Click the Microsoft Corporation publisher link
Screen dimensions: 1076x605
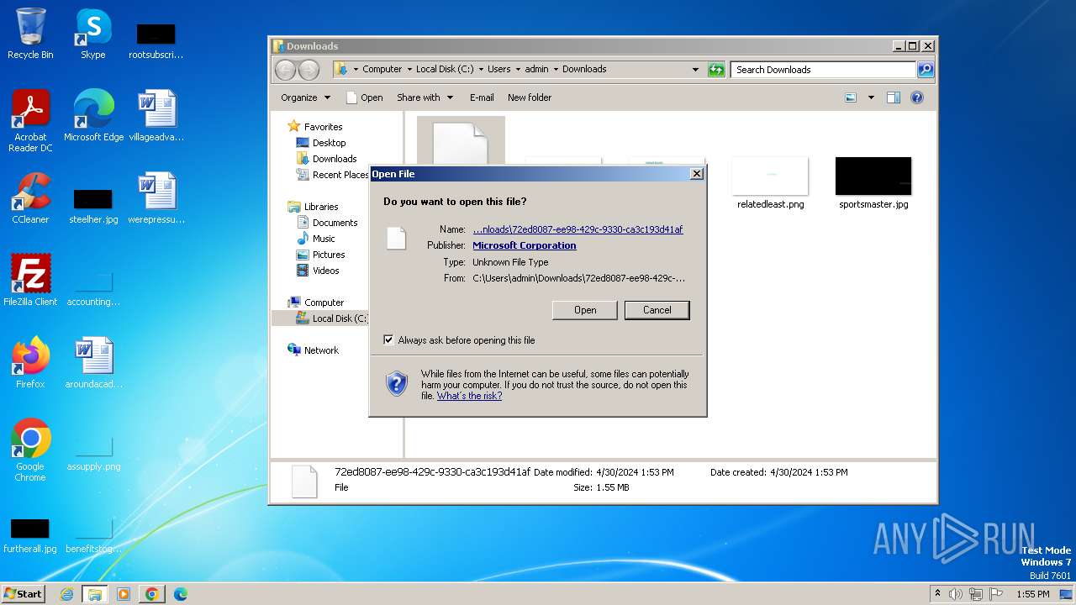(x=525, y=245)
